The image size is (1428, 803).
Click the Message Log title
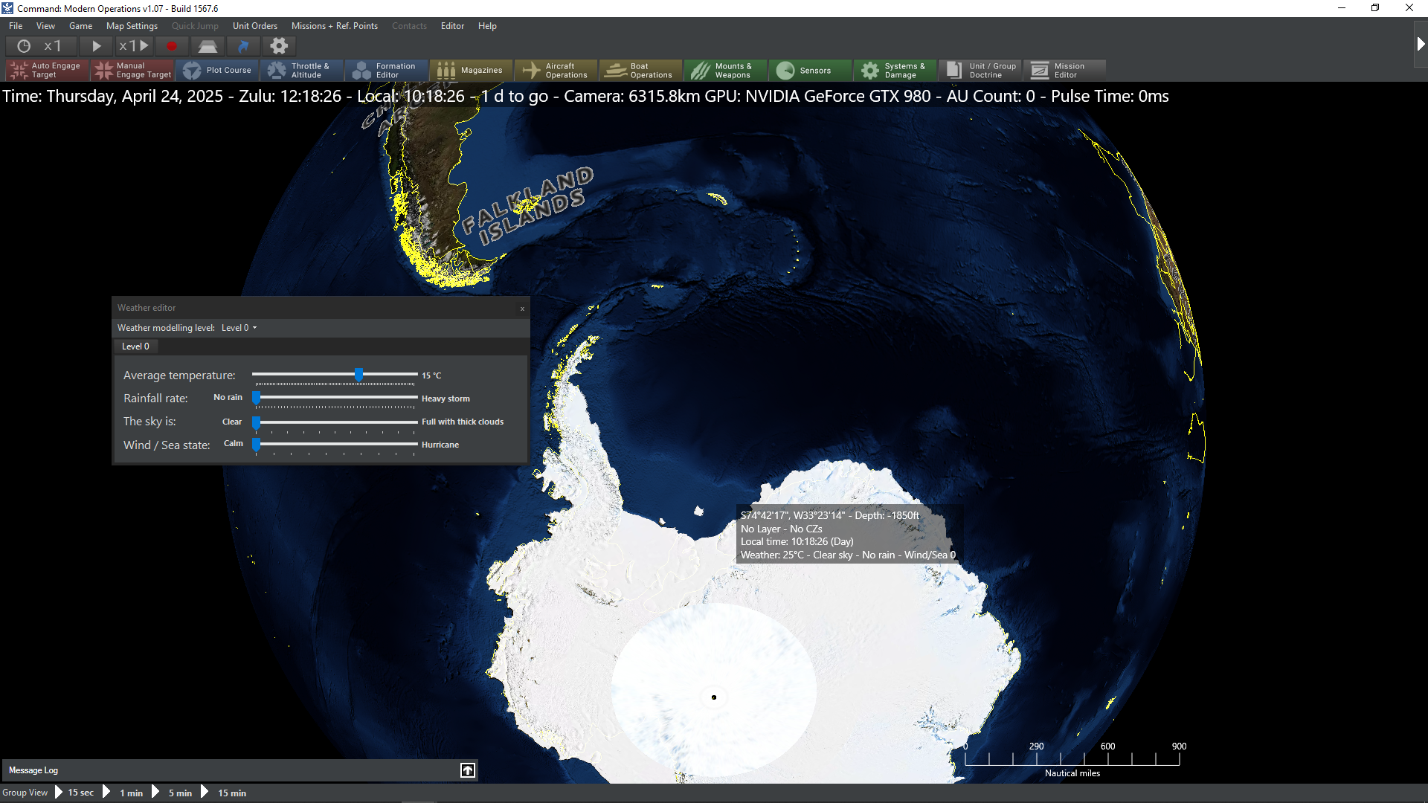[33, 770]
